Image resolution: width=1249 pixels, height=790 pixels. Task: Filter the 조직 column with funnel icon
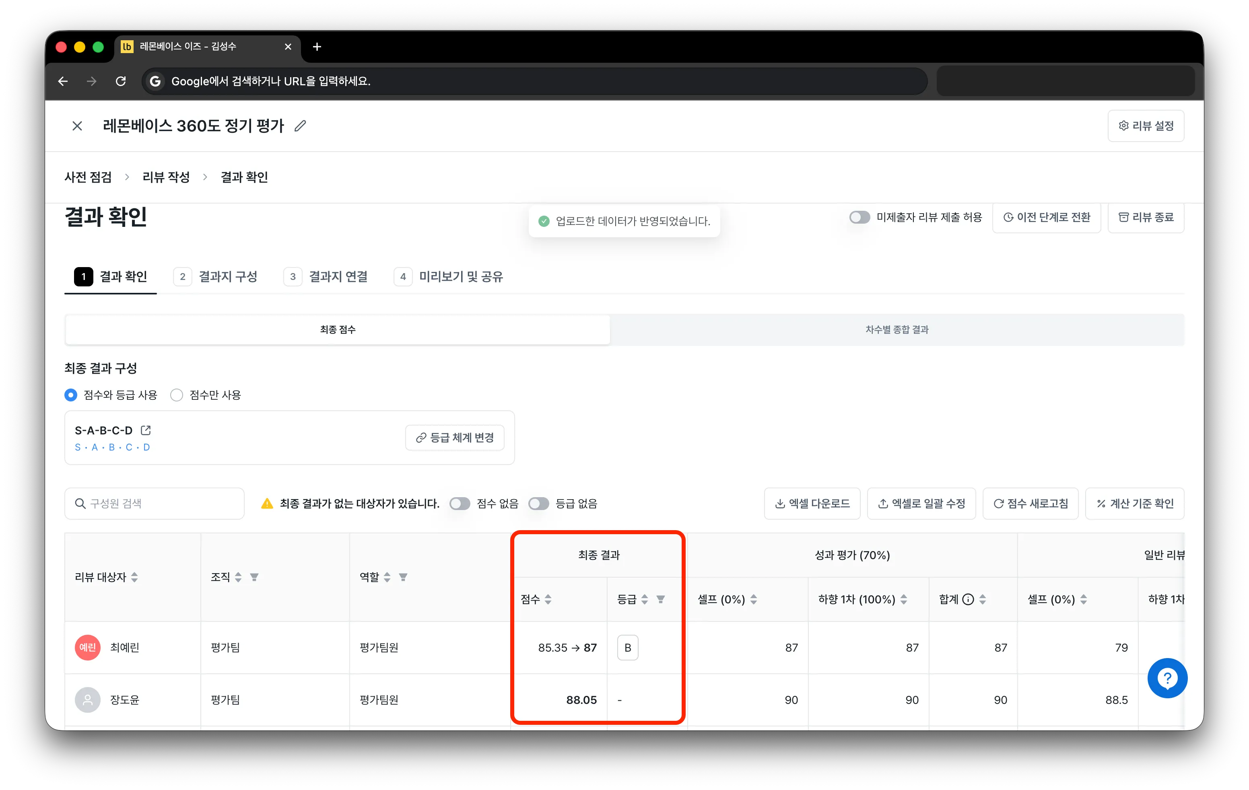(254, 577)
